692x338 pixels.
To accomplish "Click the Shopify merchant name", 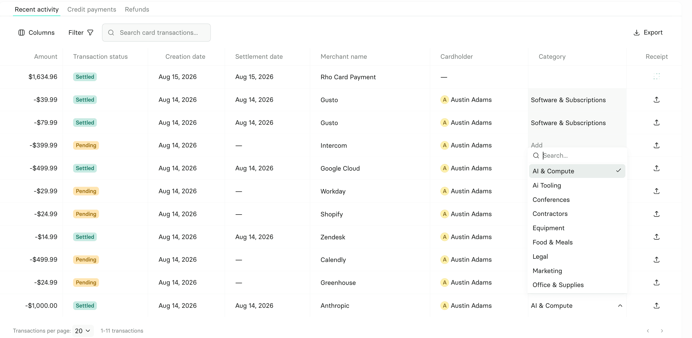I will click(x=331, y=214).
